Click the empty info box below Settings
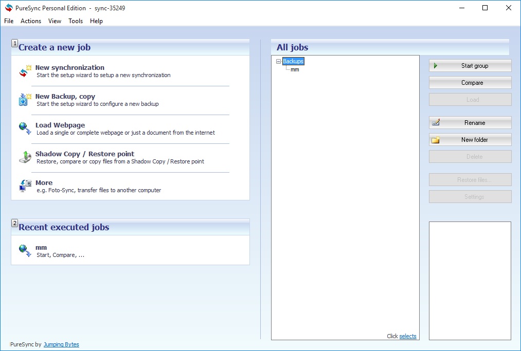Image resolution: width=521 pixels, height=351 pixels. (470, 281)
